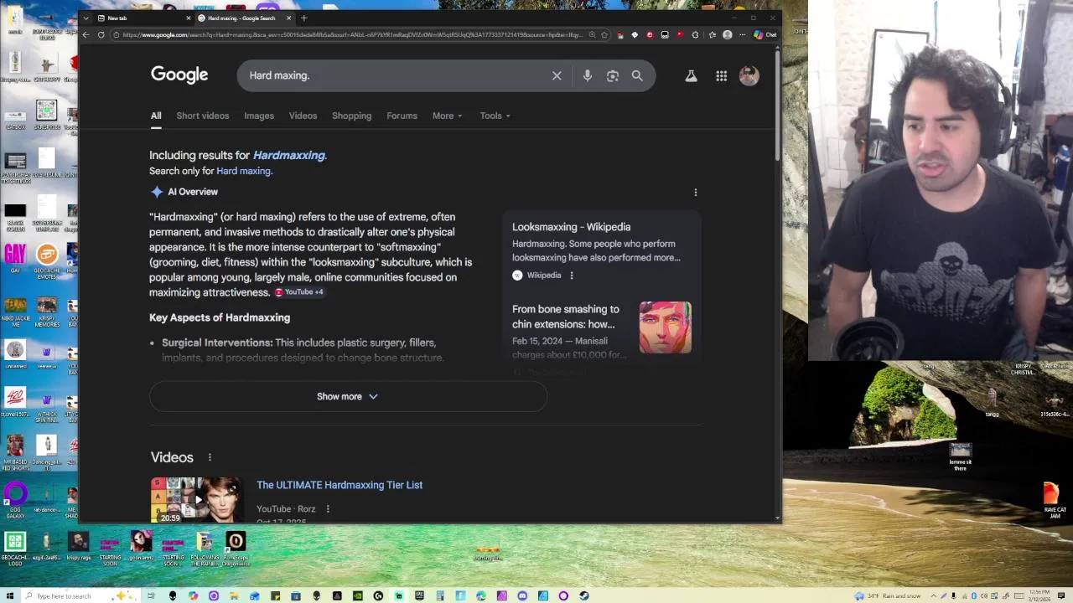Screen dimensions: 1073x603
Task: Open three-dot menu beside YouTube · Rorz
Action: [x=328, y=509]
